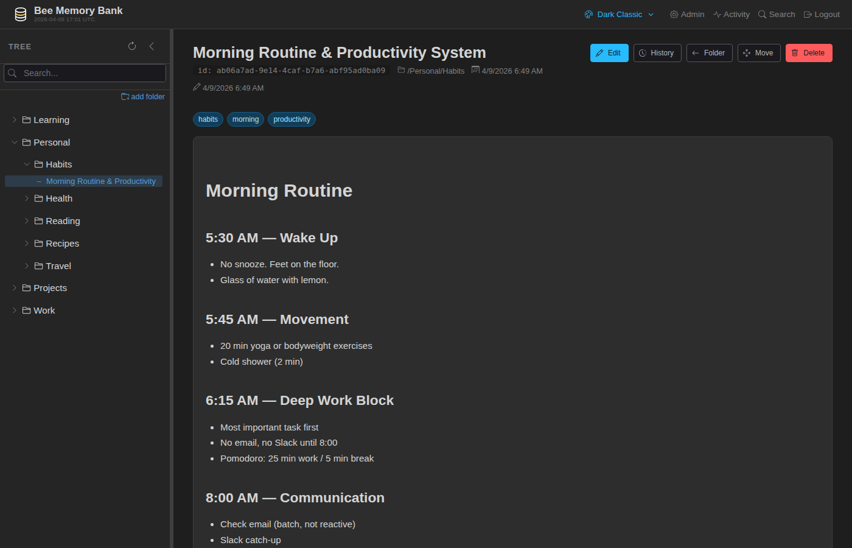
Task: Select the Reading folder in tree
Action: point(57,221)
